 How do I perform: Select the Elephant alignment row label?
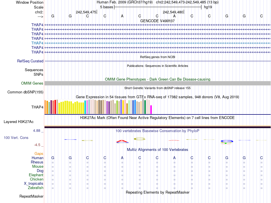pyautogui.click(x=36, y=175)
